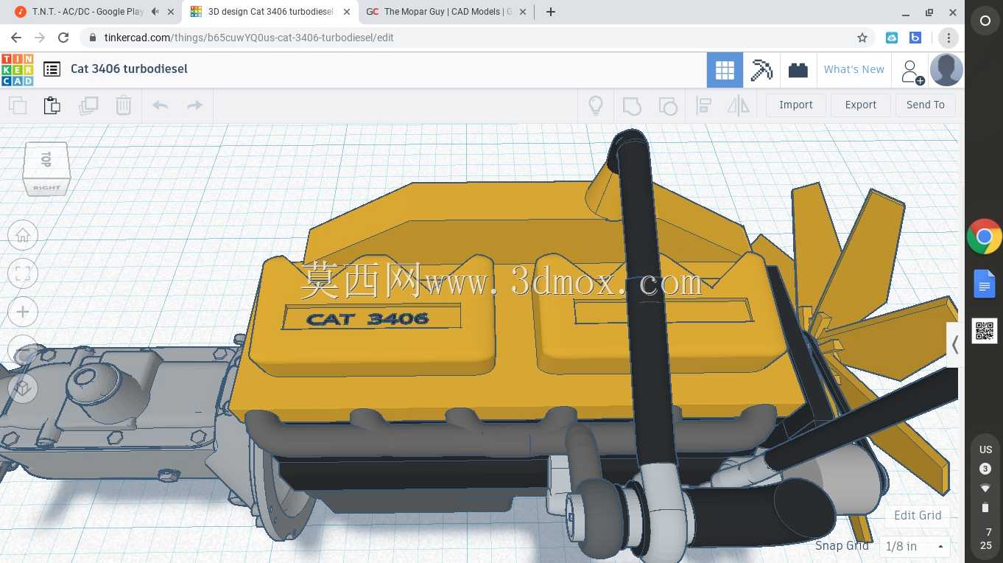Click the Edit Grid button
Viewport: 1003px width, 563px height.
click(918, 515)
